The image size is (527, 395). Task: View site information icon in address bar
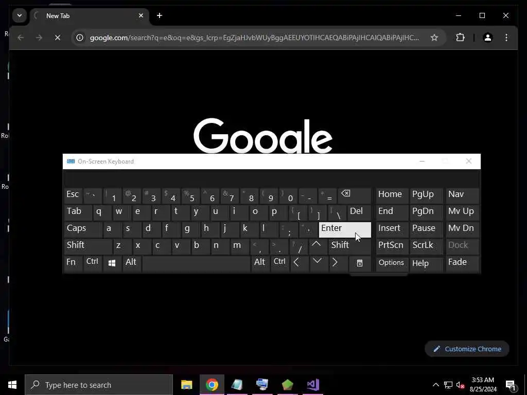coord(80,38)
